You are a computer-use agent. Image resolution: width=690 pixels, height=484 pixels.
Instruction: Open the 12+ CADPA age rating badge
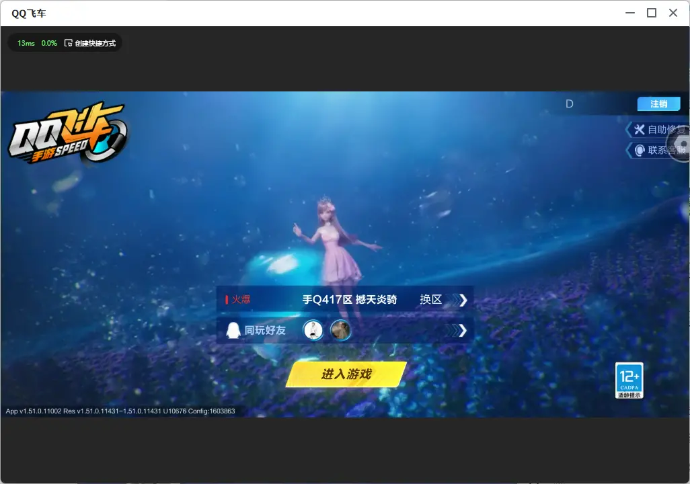click(x=629, y=380)
